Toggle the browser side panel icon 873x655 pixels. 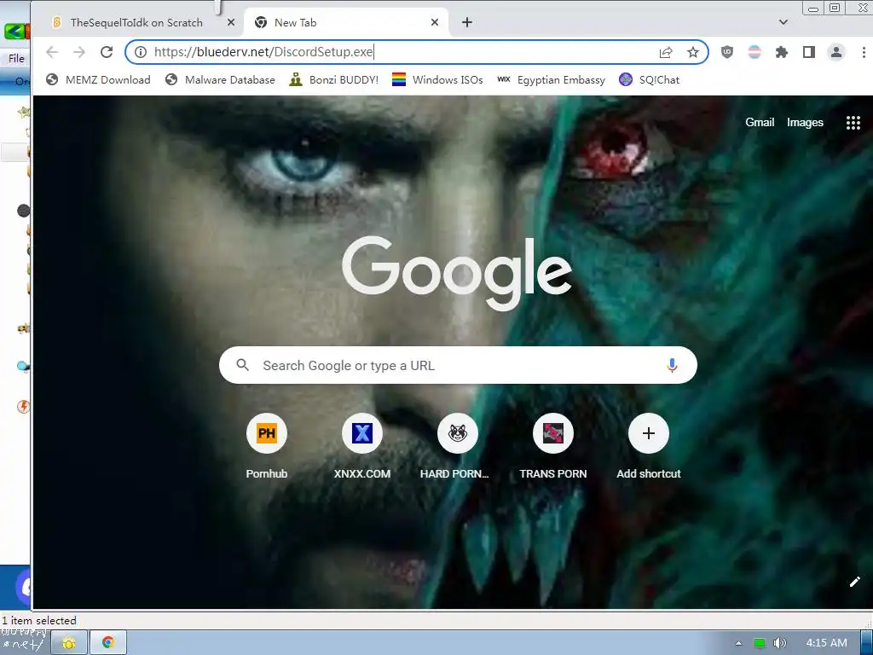pos(808,52)
